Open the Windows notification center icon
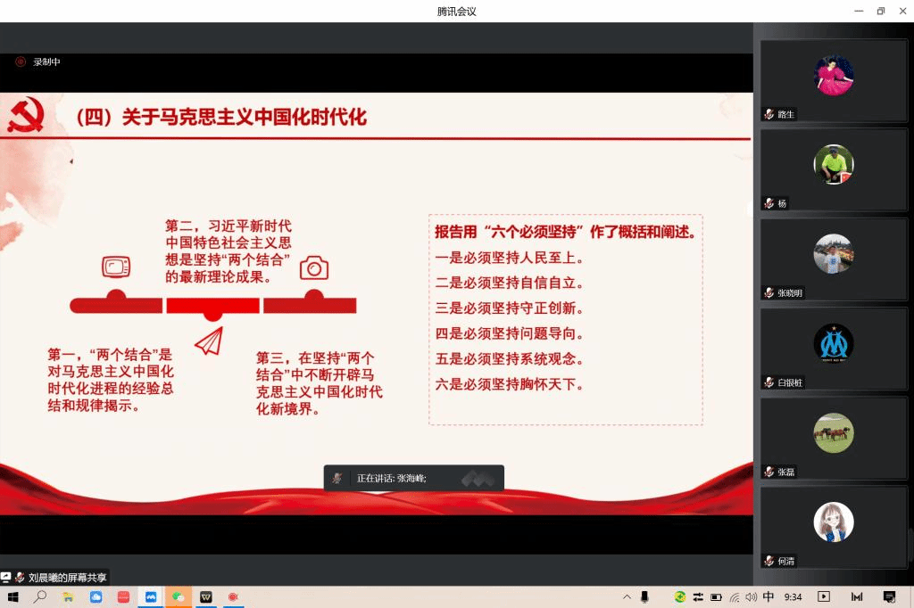The image size is (914, 608). pyautogui.click(x=889, y=597)
